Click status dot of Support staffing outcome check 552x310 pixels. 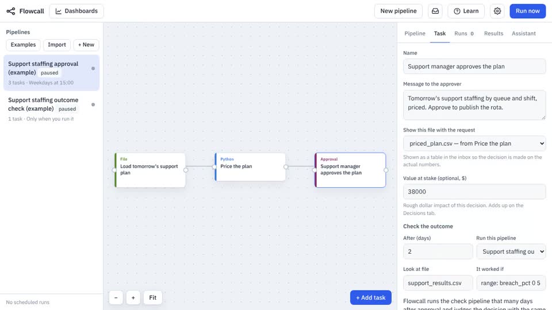tap(93, 104)
